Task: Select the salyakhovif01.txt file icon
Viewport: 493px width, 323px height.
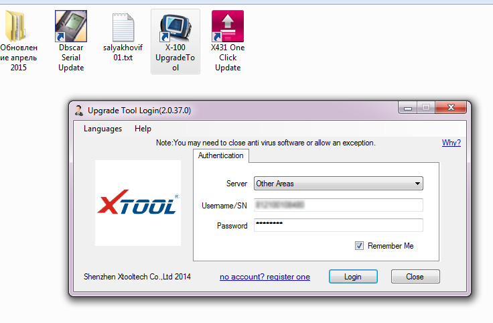Action: pyautogui.click(x=123, y=27)
